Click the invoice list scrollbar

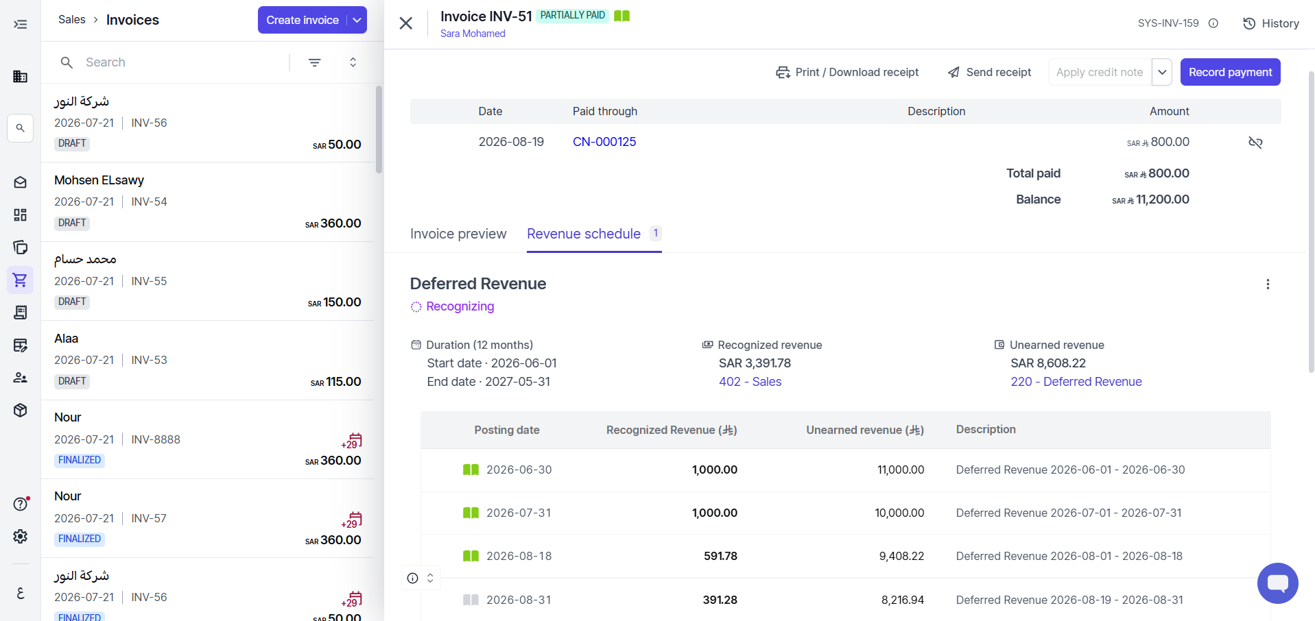[x=379, y=130]
